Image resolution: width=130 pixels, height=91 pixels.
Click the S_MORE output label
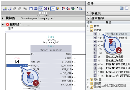tap(66, 62)
